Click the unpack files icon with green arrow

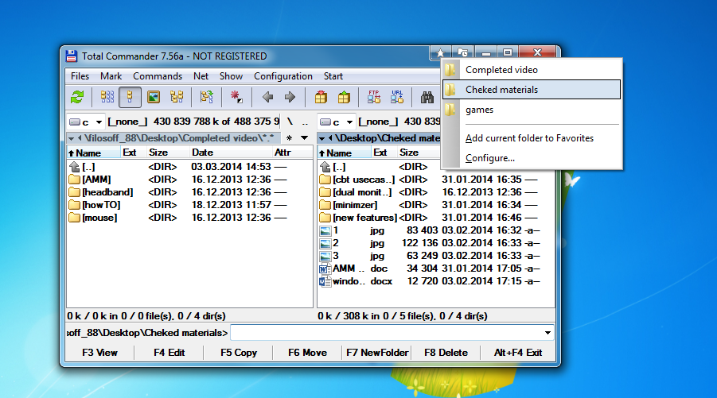point(344,97)
